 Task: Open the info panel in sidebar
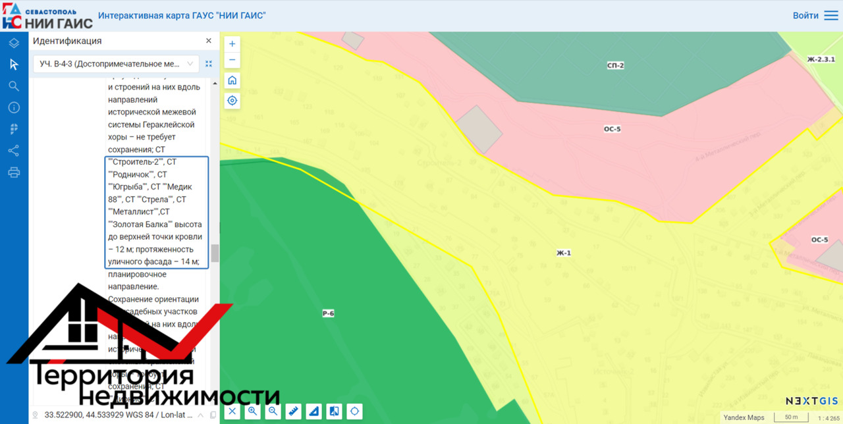(x=14, y=108)
